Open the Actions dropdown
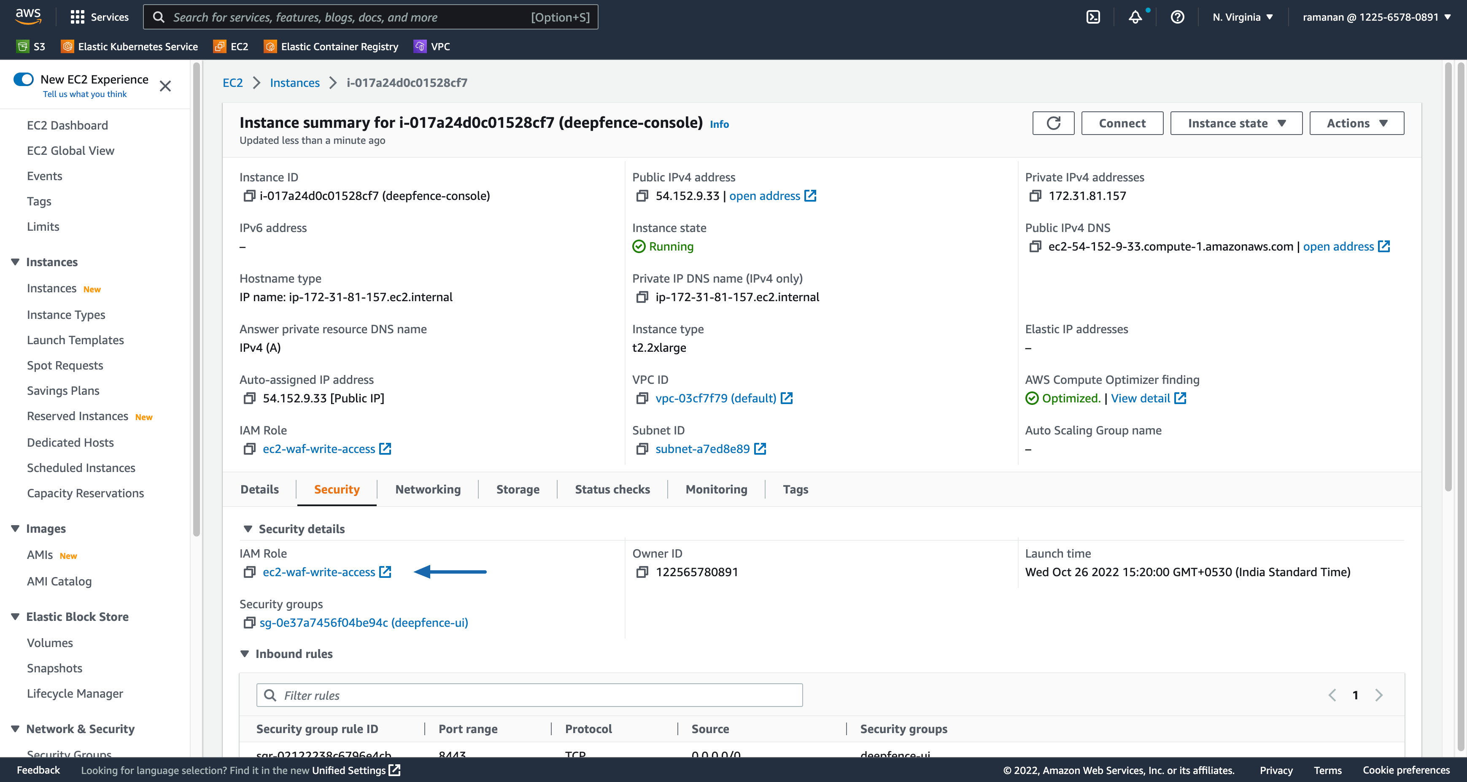The image size is (1467, 782). 1356,123
